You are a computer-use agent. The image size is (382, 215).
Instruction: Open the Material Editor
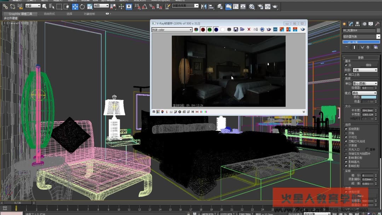[x=251, y=6]
